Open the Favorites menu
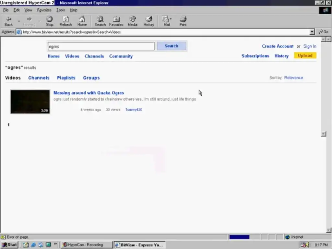 (x=44, y=10)
